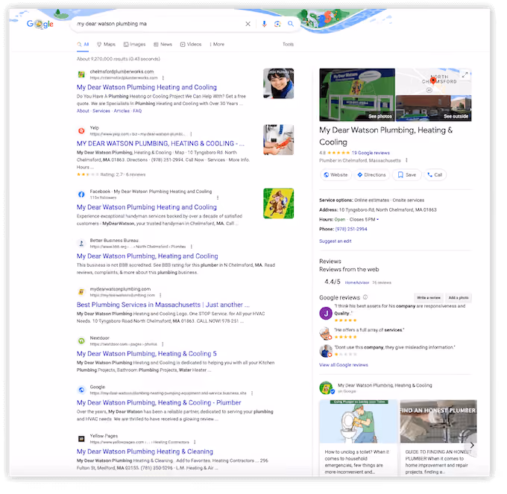This screenshot has height=494, width=507.
Task: Open the three-dot menu for the Yellow Pages result
Action: 195,442
